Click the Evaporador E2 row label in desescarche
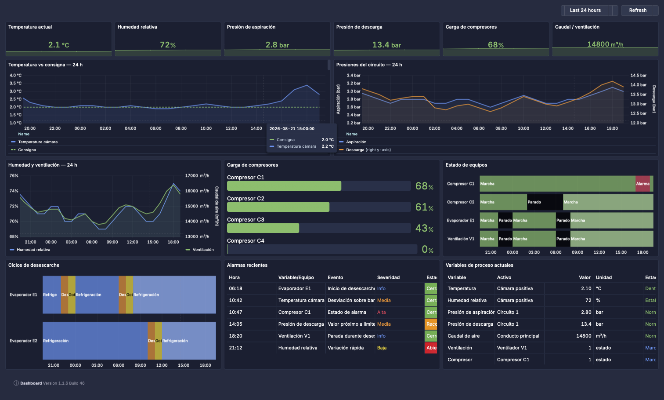 pyautogui.click(x=23, y=341)
